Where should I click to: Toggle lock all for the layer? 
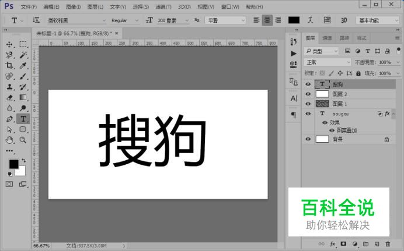358,73
